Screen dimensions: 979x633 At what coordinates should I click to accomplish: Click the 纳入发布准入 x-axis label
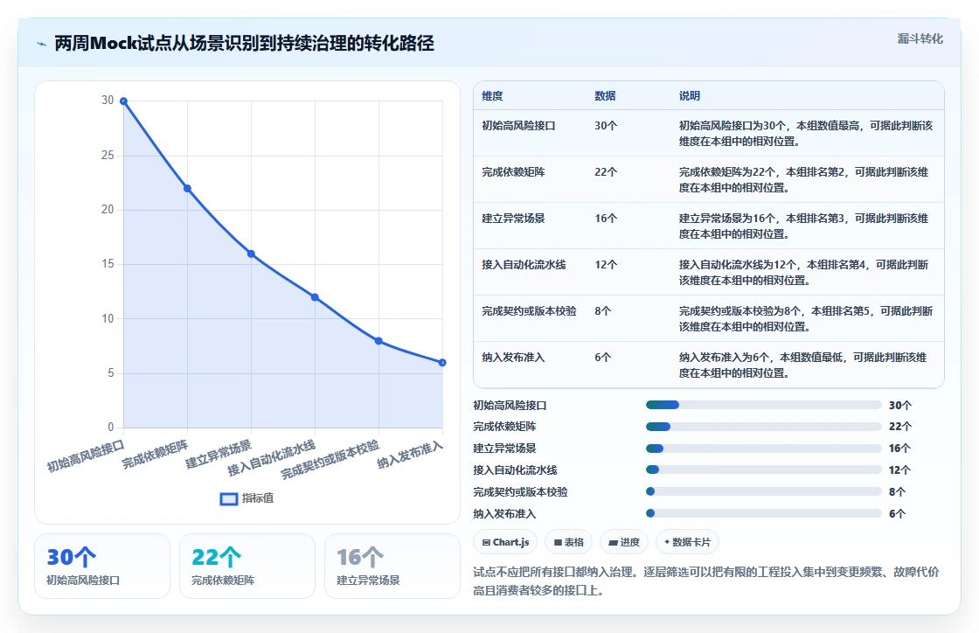(410, 456)
